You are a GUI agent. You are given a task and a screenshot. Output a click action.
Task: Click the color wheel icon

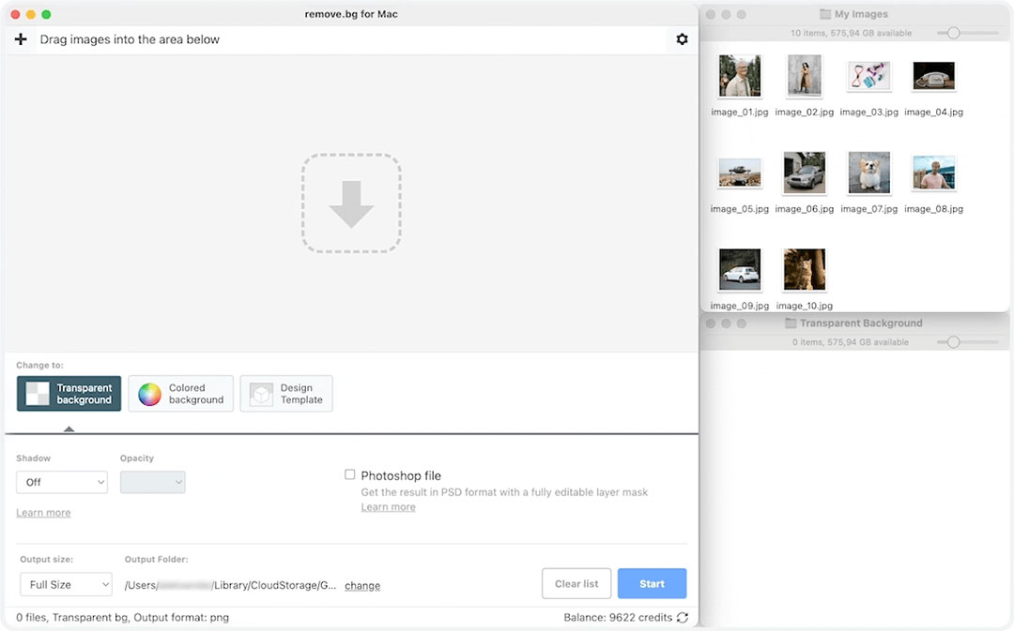tap(150, 394)
